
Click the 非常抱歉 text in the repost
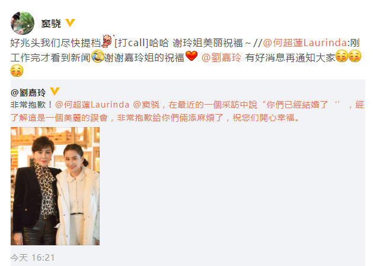point(28,105)
